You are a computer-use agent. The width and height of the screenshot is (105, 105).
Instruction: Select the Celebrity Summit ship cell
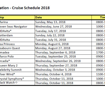[x=17, y=70]
